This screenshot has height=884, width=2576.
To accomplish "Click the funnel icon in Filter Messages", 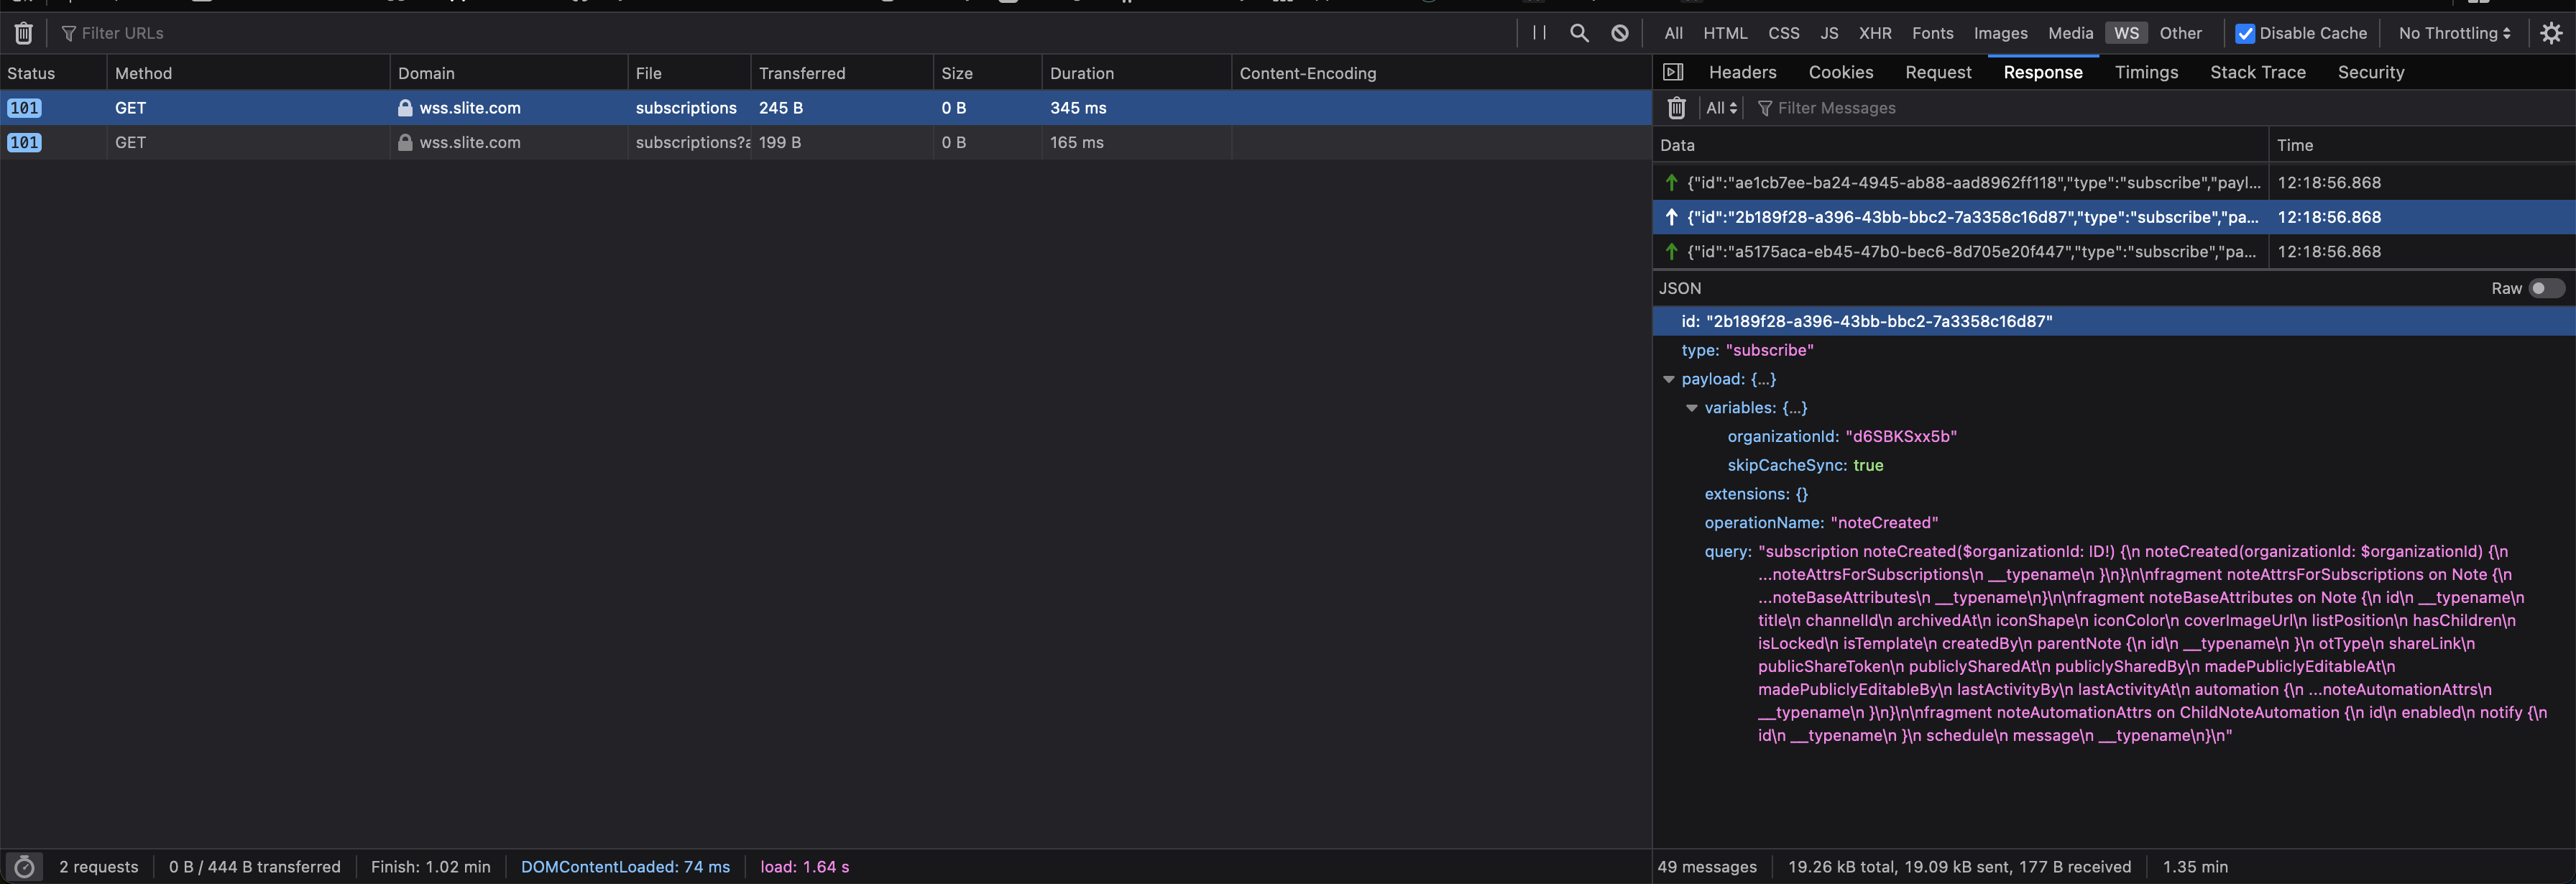I will coord(1765,108).
